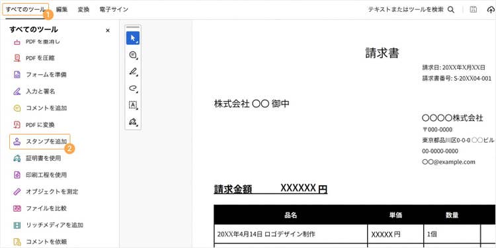Click the スタンプを追加 stamp icon
The height and width of the screenshot is (248, 496).
click(x=17, y=142)
